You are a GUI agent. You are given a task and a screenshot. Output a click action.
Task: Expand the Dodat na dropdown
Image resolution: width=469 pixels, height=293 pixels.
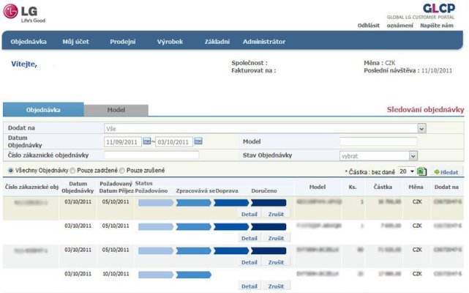click(x=421, y=128)
